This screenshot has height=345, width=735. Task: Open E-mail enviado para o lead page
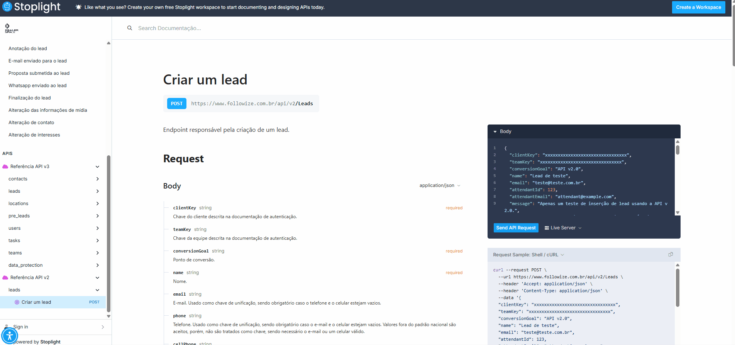pyautogui.click(x=37, y=61)
